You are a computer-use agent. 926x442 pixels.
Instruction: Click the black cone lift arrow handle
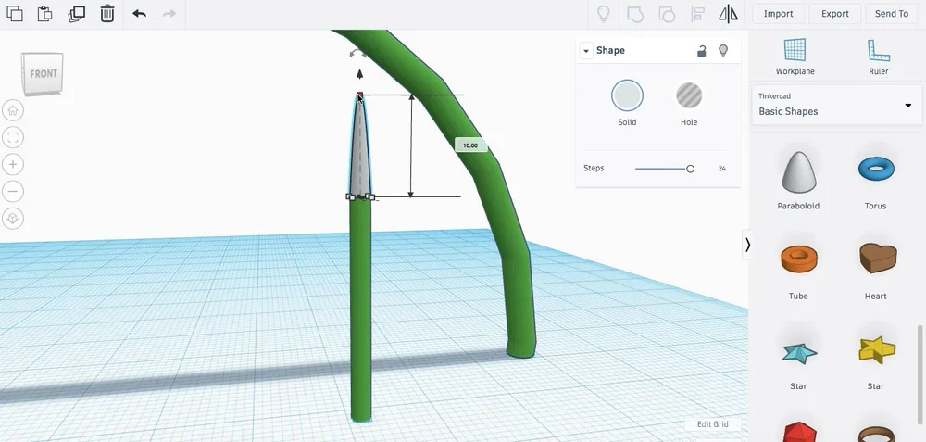coord(359,74)
